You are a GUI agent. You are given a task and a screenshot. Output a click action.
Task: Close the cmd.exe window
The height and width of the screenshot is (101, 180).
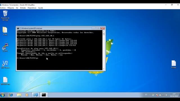(x=103, y=28)
